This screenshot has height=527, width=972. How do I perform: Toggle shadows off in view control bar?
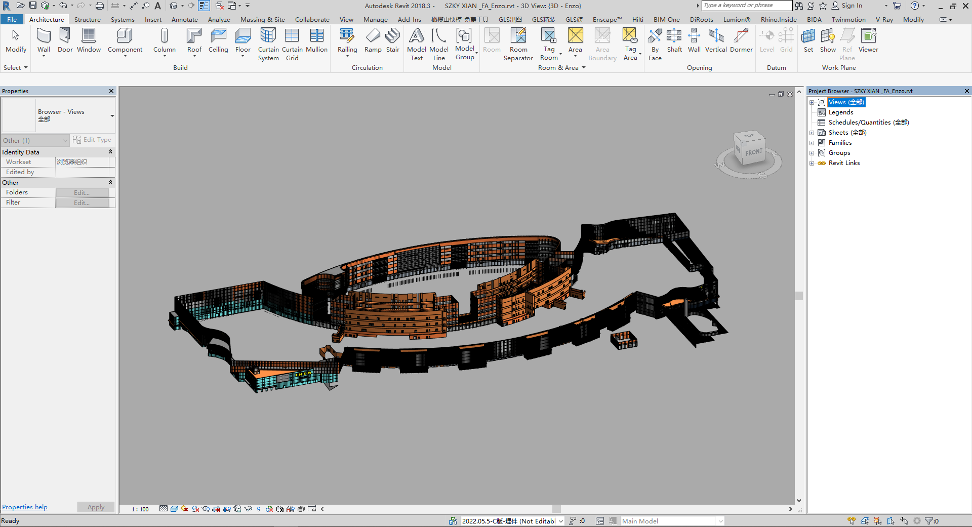click(195, 509)
